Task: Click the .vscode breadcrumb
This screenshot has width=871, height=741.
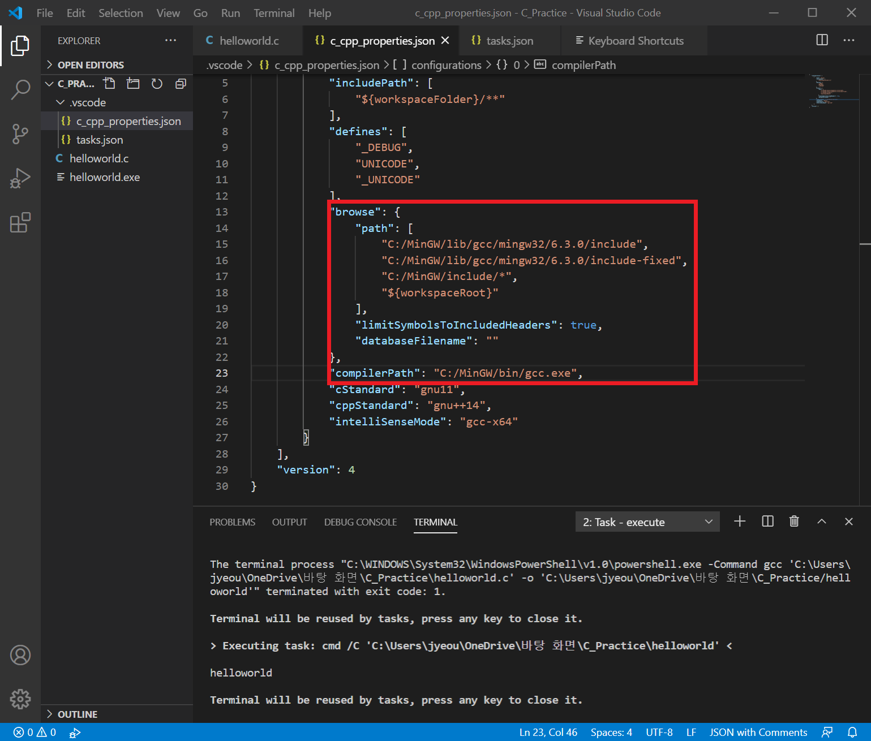Action: tap(224, 65)
